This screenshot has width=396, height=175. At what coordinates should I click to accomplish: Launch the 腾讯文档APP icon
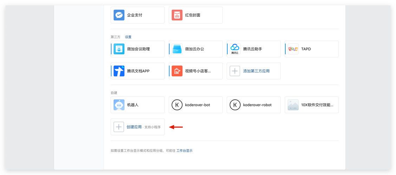pos(119,71)
